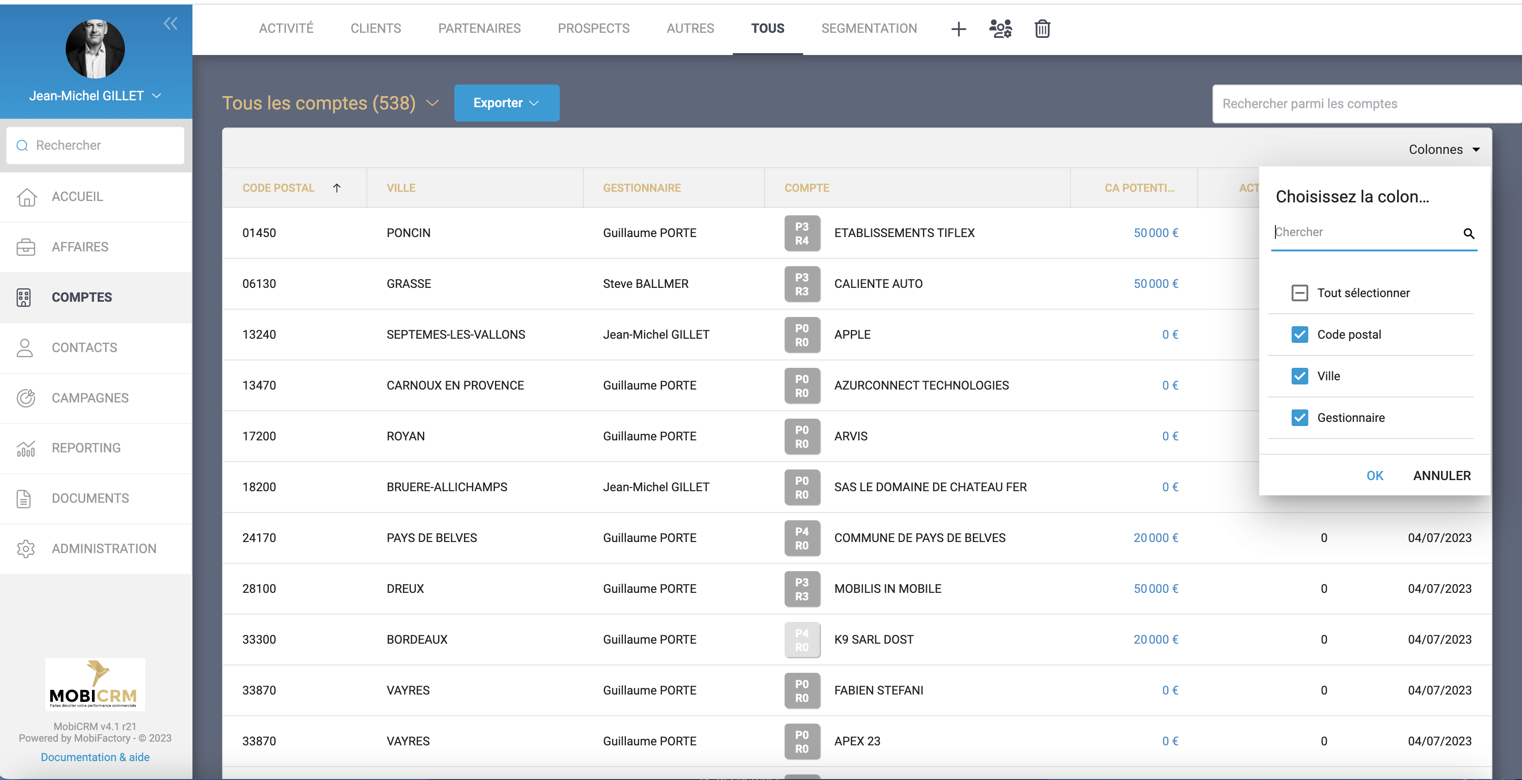Open the user management group icon
The image size is (1522, 780).
click(1000, 28)
